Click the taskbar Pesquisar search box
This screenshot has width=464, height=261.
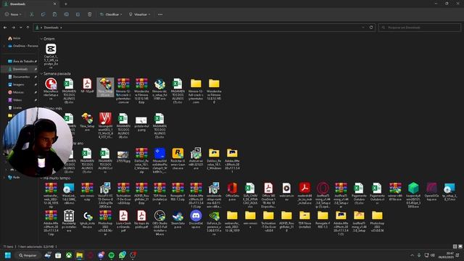(28, 255)
